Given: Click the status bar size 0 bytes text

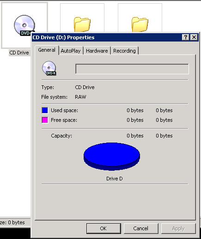Looking at the screenshot, I should (12, 222).
